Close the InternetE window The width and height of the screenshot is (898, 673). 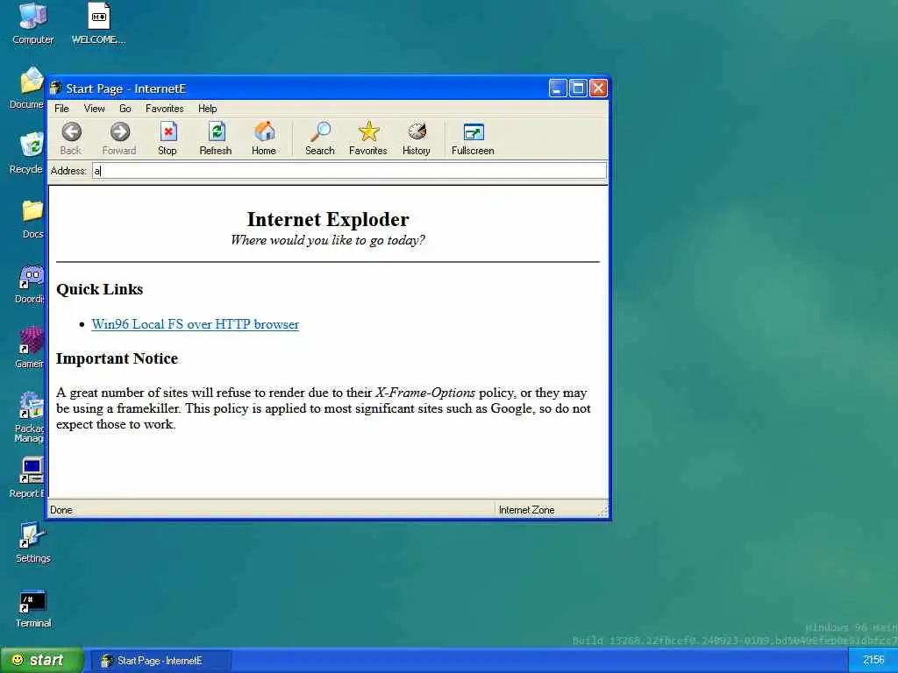(598, 89)
